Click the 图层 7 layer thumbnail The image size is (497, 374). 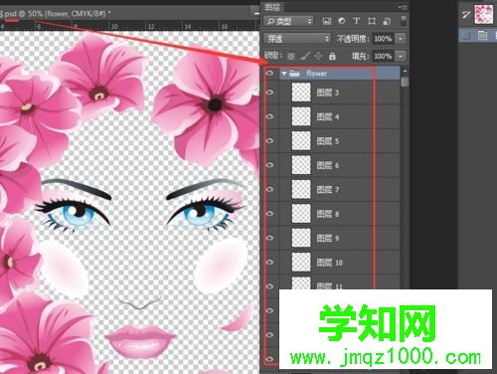[301, 189]
